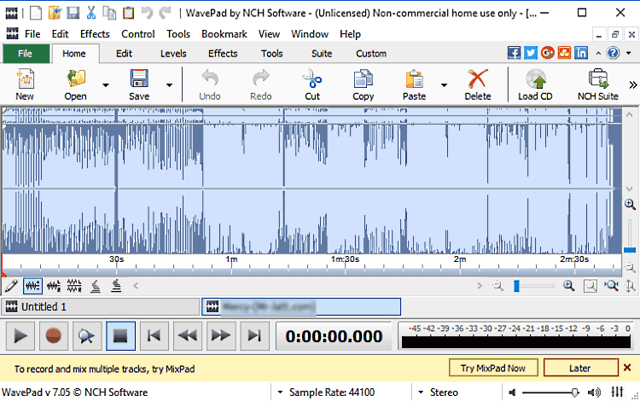Collapse ribbon with the up caret

598,53
